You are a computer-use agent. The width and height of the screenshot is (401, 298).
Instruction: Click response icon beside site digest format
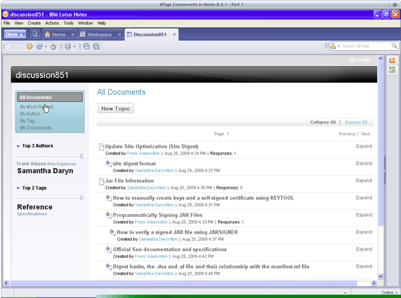109,163
